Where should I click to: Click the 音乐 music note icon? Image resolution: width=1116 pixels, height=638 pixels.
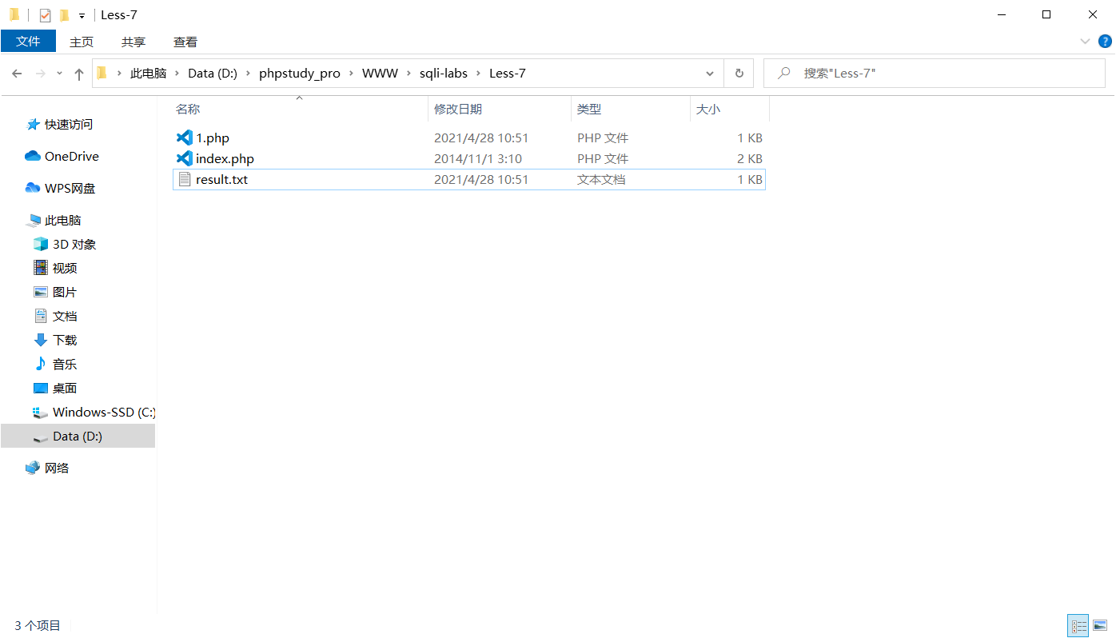pos(41,364)
